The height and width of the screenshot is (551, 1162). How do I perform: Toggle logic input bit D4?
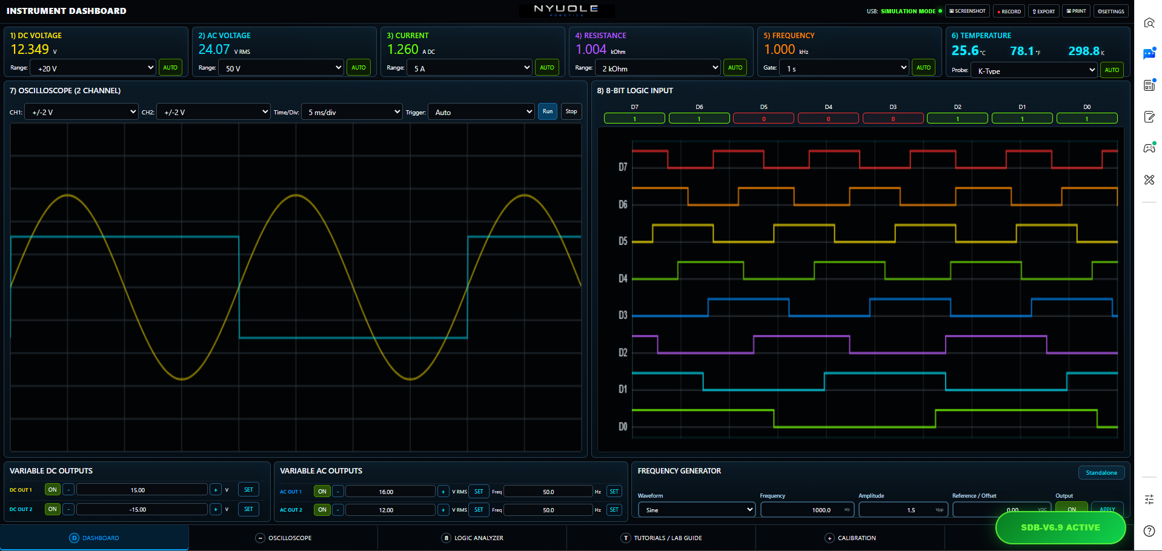point(828,118)
